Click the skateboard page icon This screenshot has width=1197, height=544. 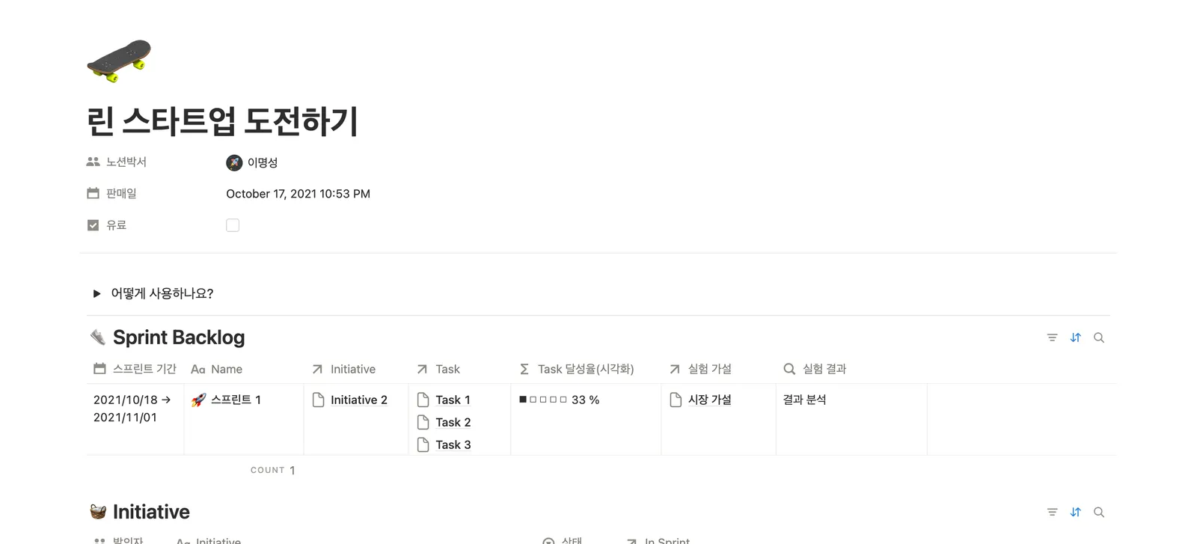pos(119,61)
